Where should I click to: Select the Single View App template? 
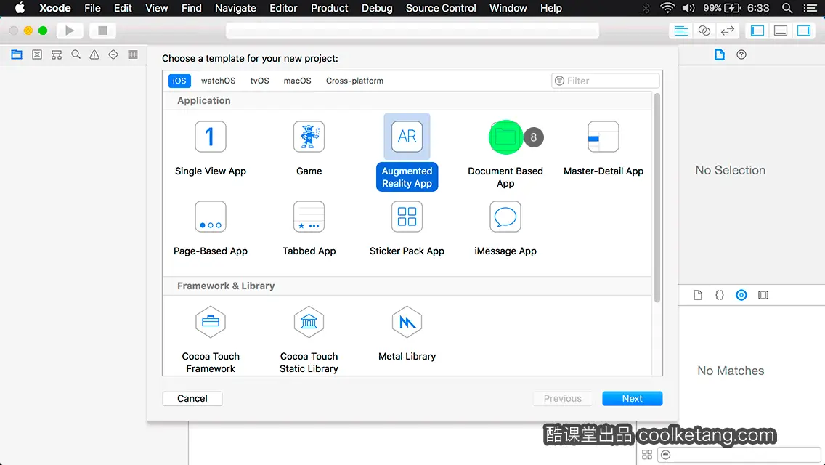pos(211,148)
